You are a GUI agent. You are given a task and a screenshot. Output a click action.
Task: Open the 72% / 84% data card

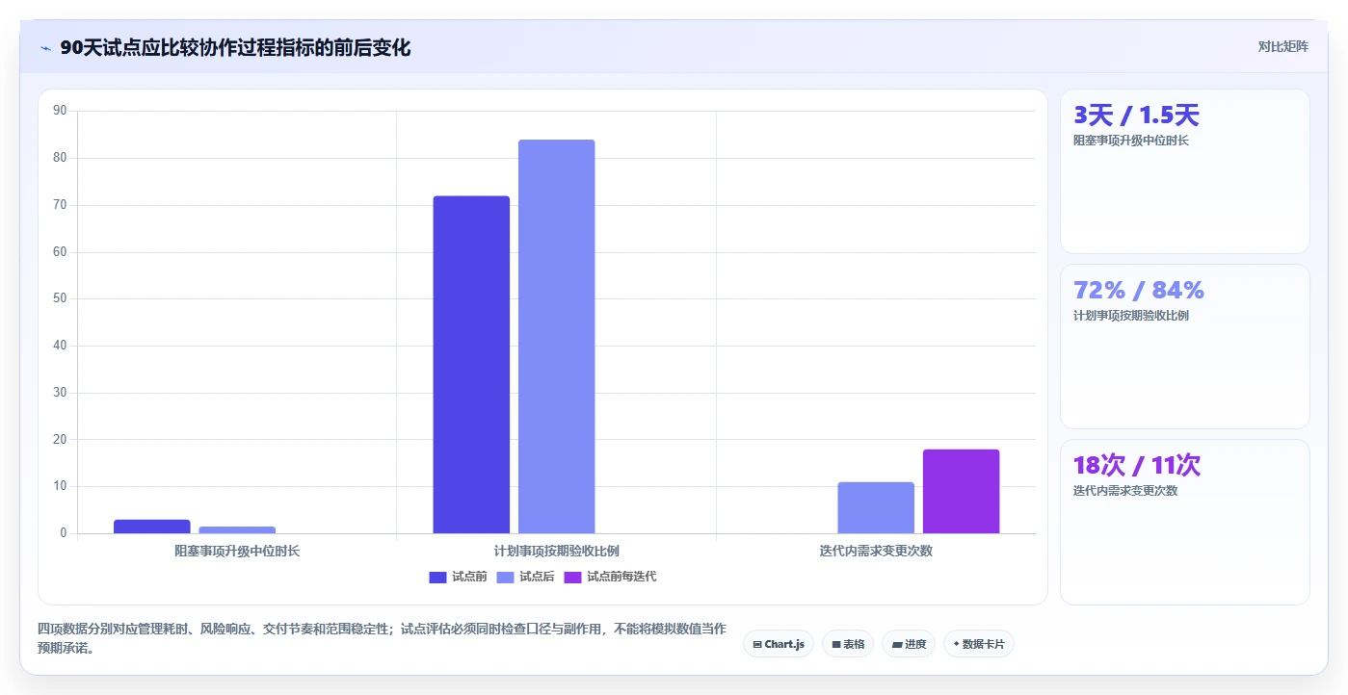point(1184,347)
